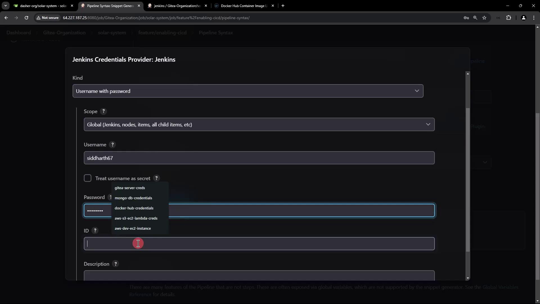540x304 pixels.
Task: Click the Scope help question mark icon
Action: click(x=103, y=111)
